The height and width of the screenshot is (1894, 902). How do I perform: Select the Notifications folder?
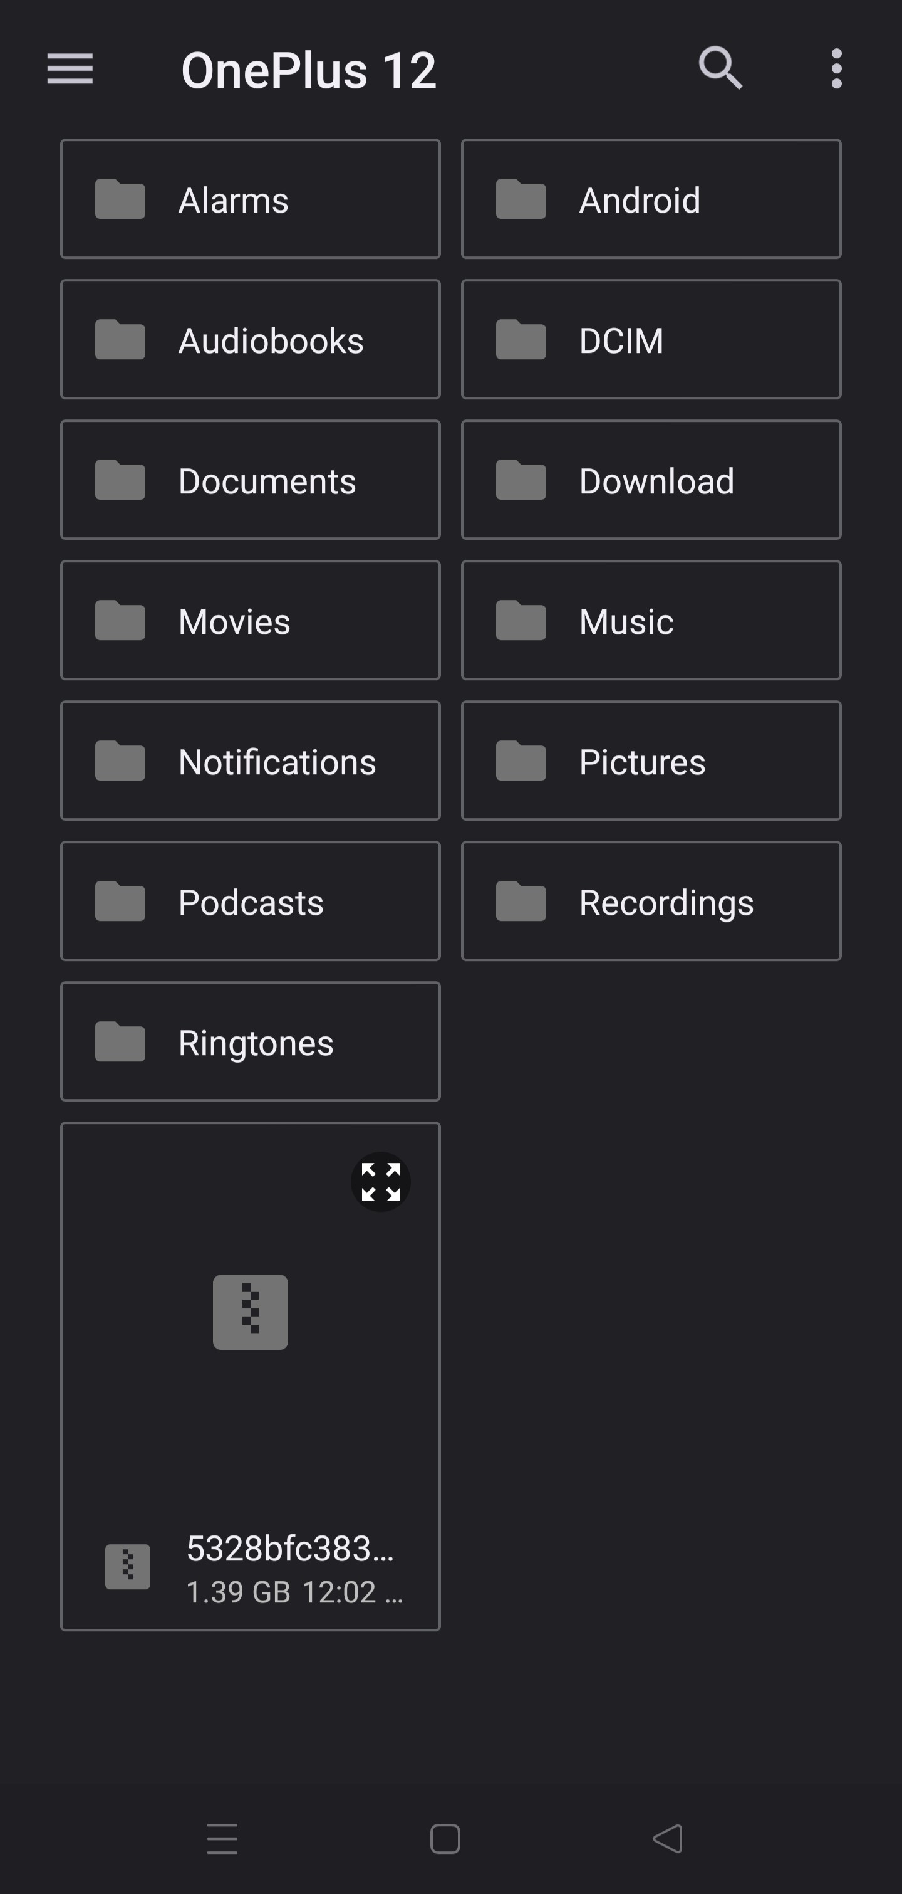pos(251,761)
